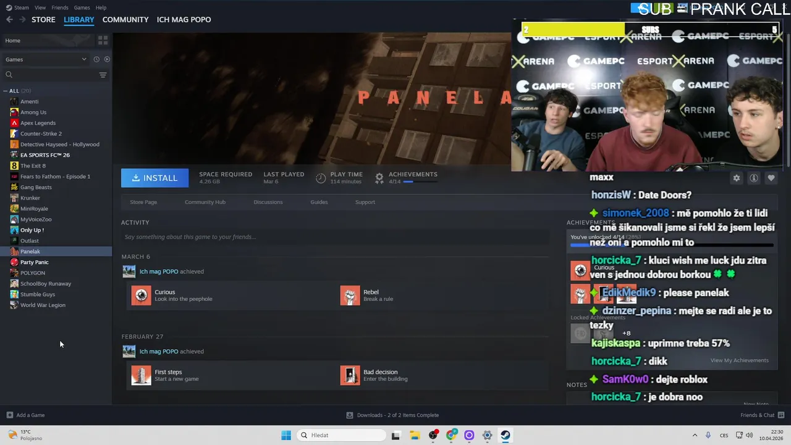Open the Support link
The height and width of the screenshot is (445, 791).
click(365, 202)
